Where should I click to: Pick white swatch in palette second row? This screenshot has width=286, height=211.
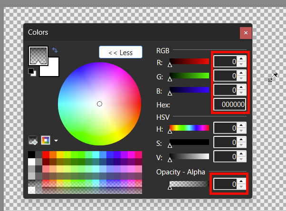[31, 162]
